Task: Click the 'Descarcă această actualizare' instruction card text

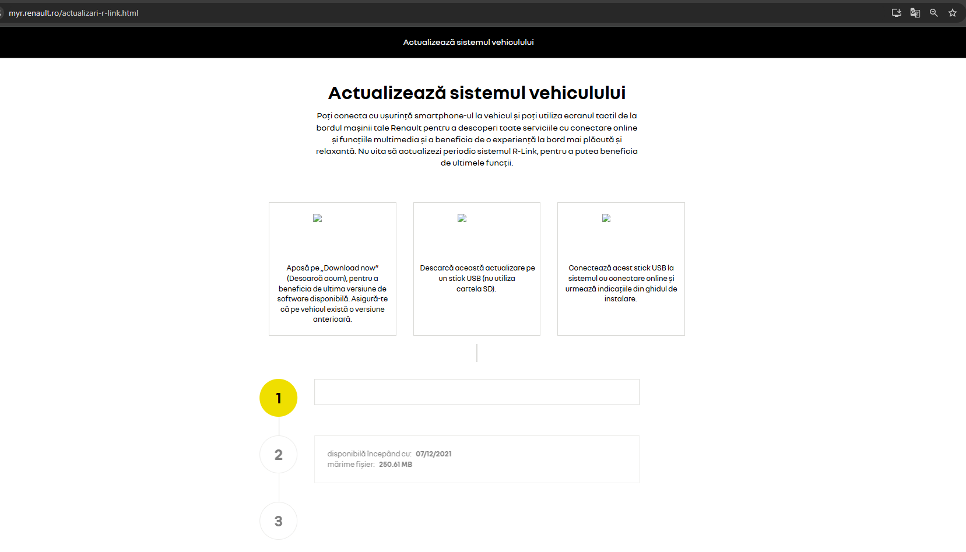Action: [x=477, y=278]
